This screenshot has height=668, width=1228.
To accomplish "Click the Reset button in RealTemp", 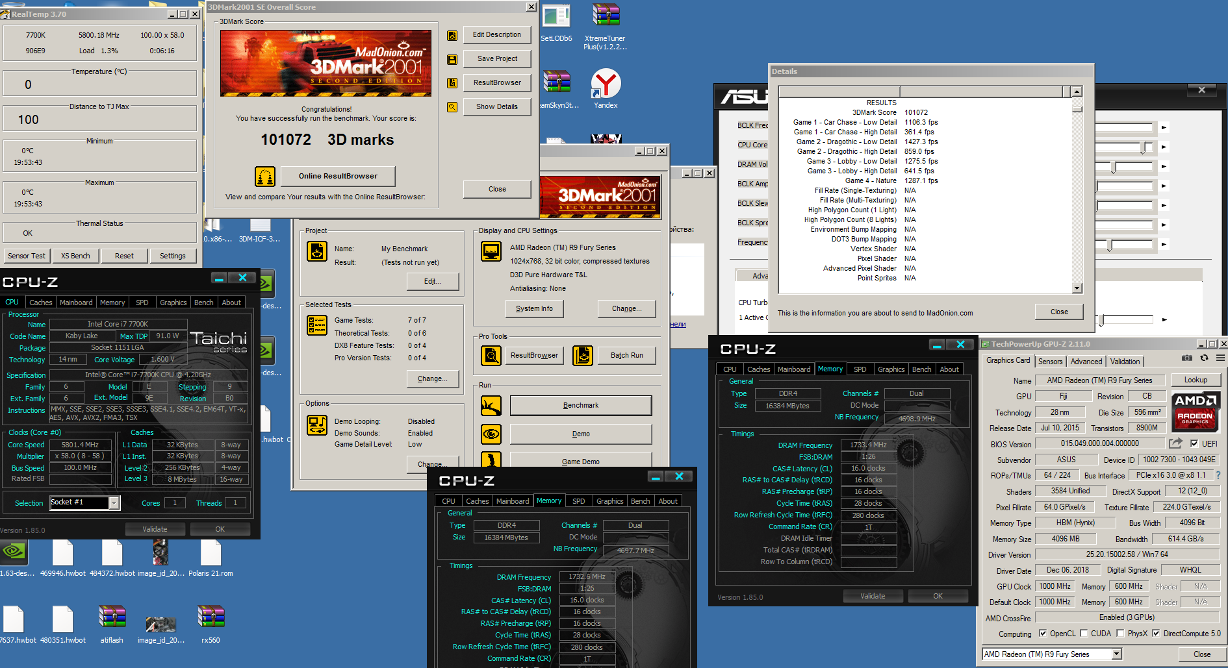I will pyautogui.click(x=124, y=256).
